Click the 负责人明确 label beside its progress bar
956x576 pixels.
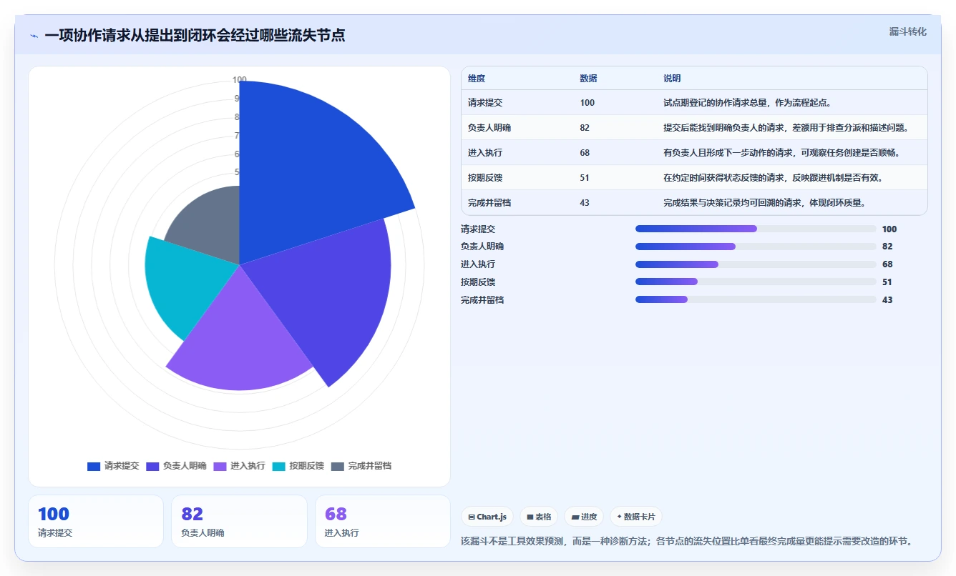(x=482, y=247)
